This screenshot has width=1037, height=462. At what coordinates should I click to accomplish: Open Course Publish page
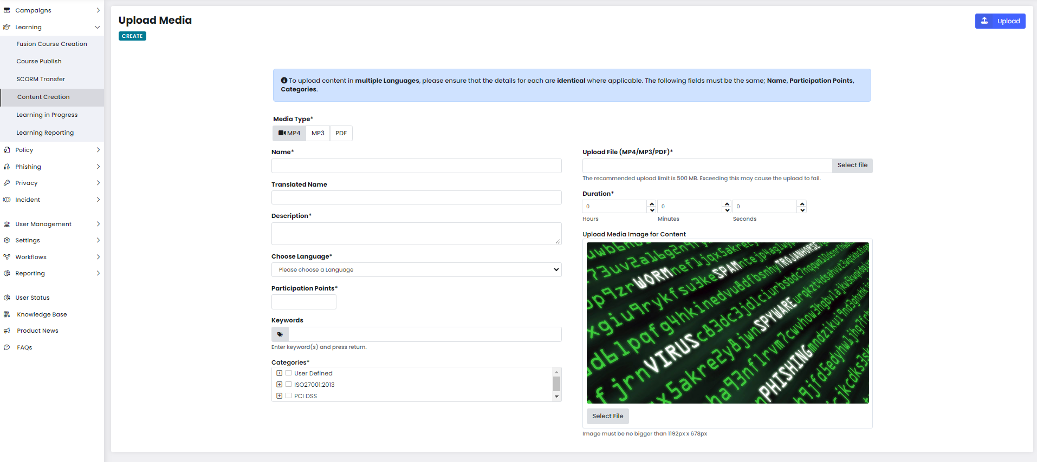39,61
